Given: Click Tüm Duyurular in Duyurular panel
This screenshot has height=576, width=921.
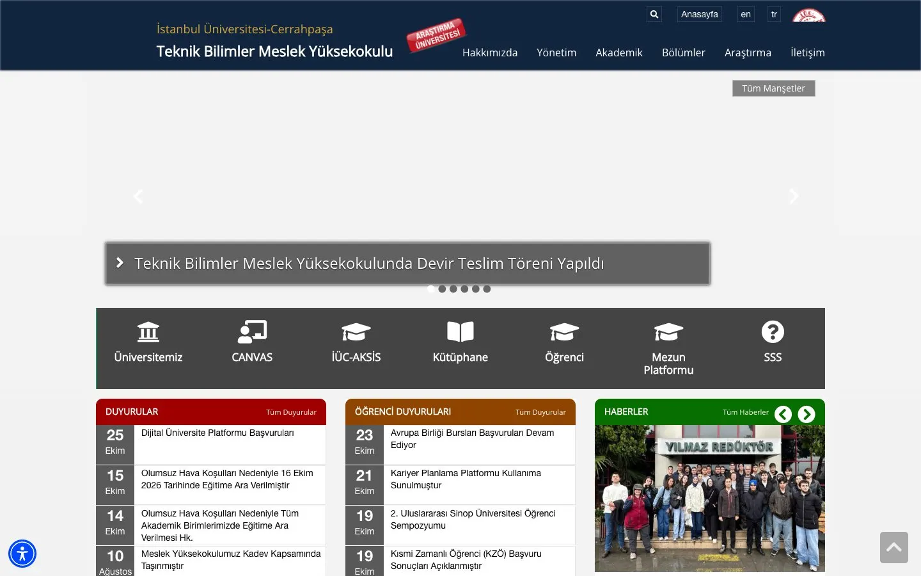Looking at the screenshot, I should 291,412.
